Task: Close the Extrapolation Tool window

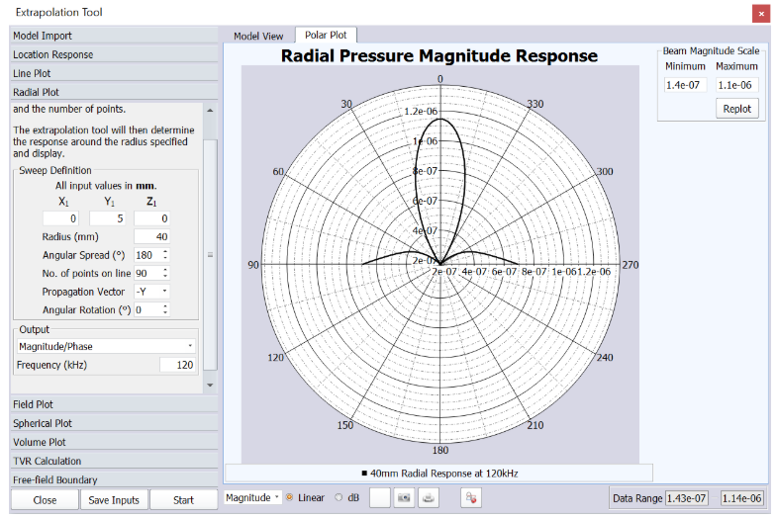Action: (760, 14)
